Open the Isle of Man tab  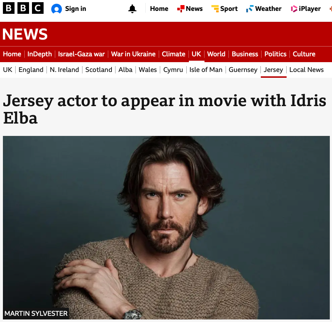tap(206, 70)
